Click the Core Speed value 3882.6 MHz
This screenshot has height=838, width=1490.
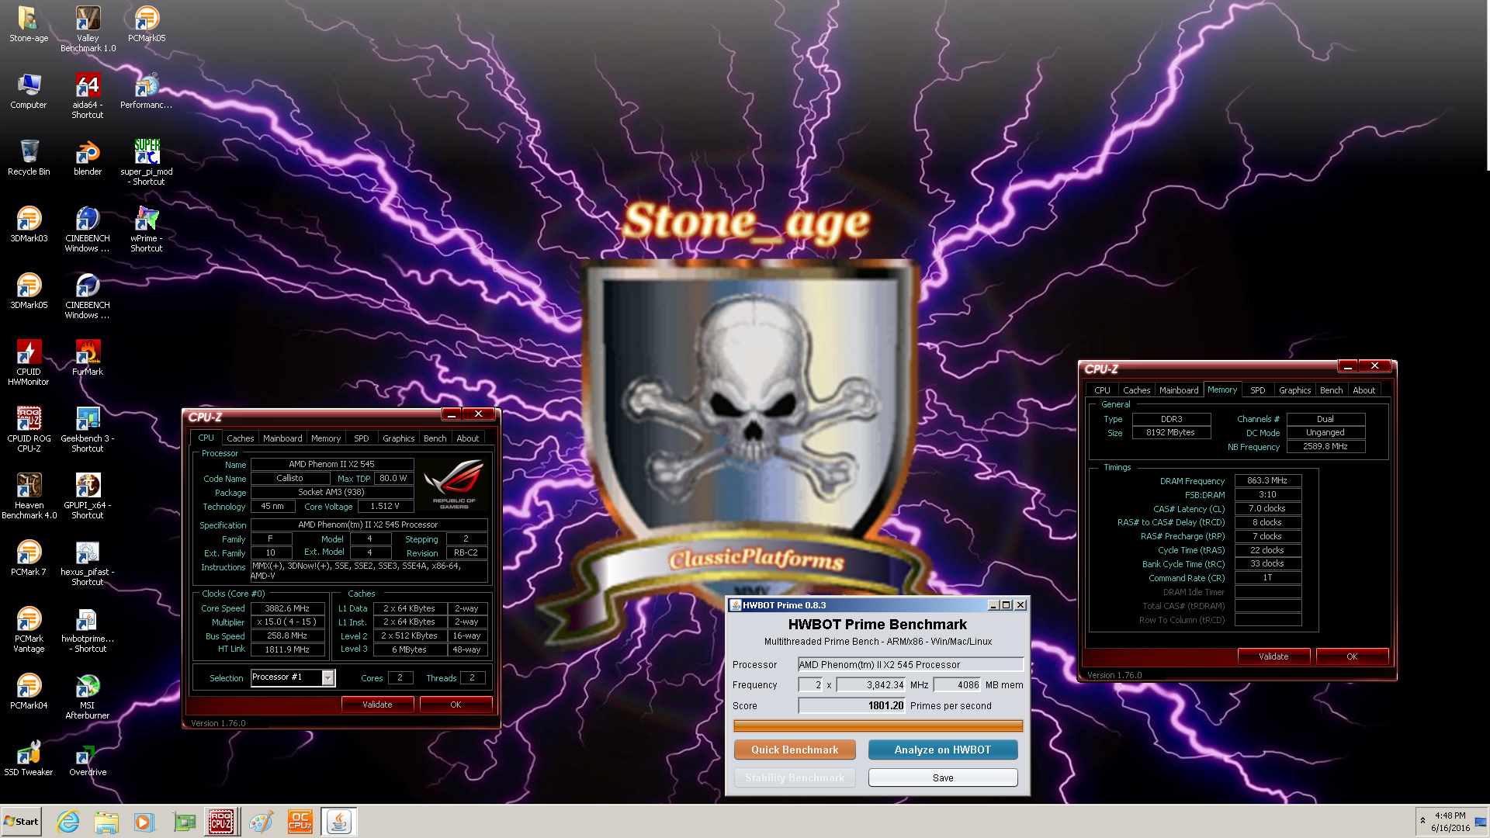(287, 609)
